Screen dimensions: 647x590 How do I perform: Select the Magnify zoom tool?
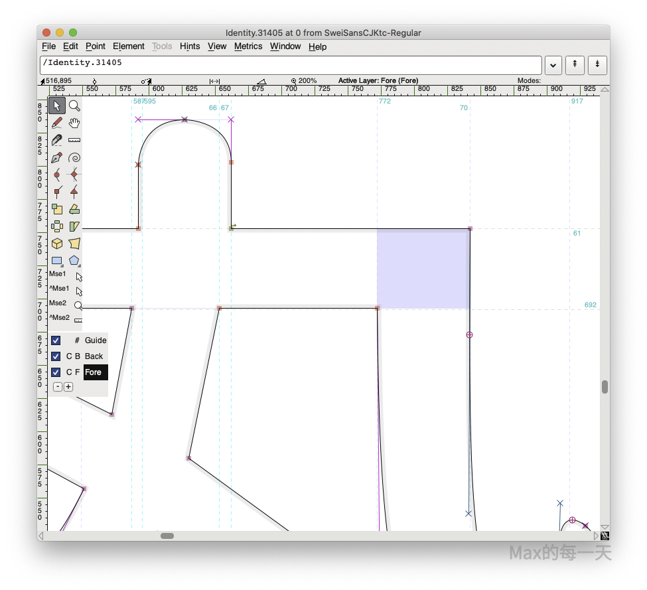pos(74,106)
